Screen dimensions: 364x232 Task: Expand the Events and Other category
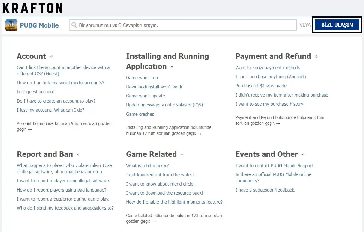click(266, 154)
